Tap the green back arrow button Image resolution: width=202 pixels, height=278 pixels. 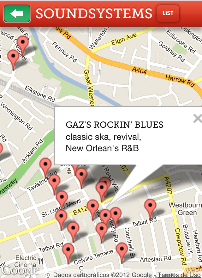pos(17,14)
